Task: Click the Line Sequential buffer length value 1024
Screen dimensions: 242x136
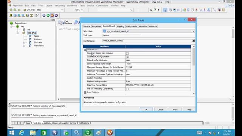Action: click(x=158, y=64)
